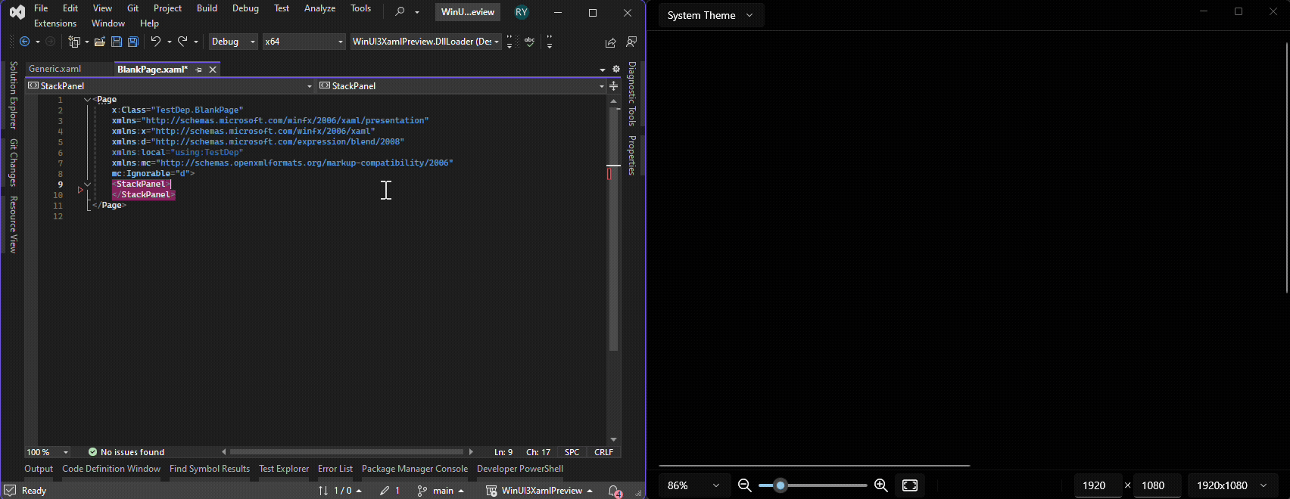The width and height of the screenshot is (1290, 499).
Task: Click the WinU...eview solution name button
Action: click(x=468, y=12)
